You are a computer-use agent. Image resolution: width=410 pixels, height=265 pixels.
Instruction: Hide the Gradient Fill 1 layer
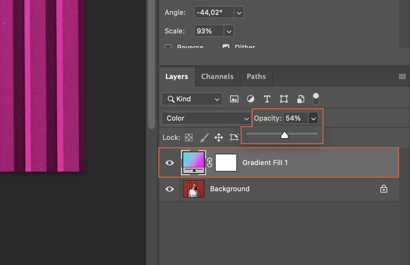[x=169, y=163]
